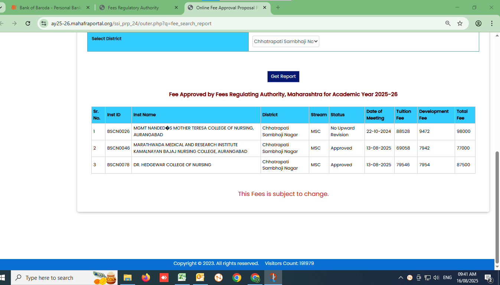The width and height of the screenshot is (500, 285).
Task: View site information icon in address bar
Action: click(x=44, y=23)
